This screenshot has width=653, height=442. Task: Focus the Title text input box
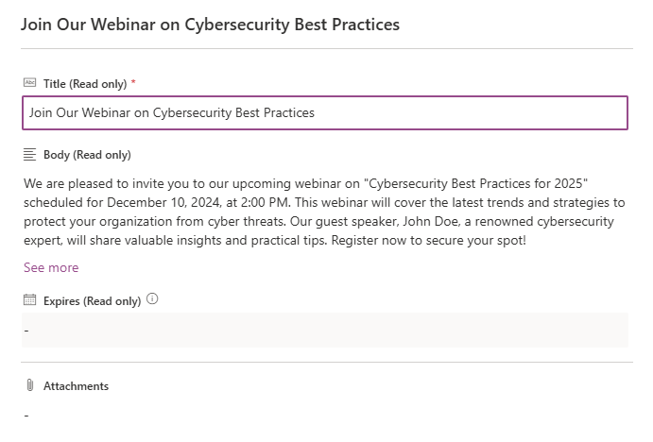325,112
